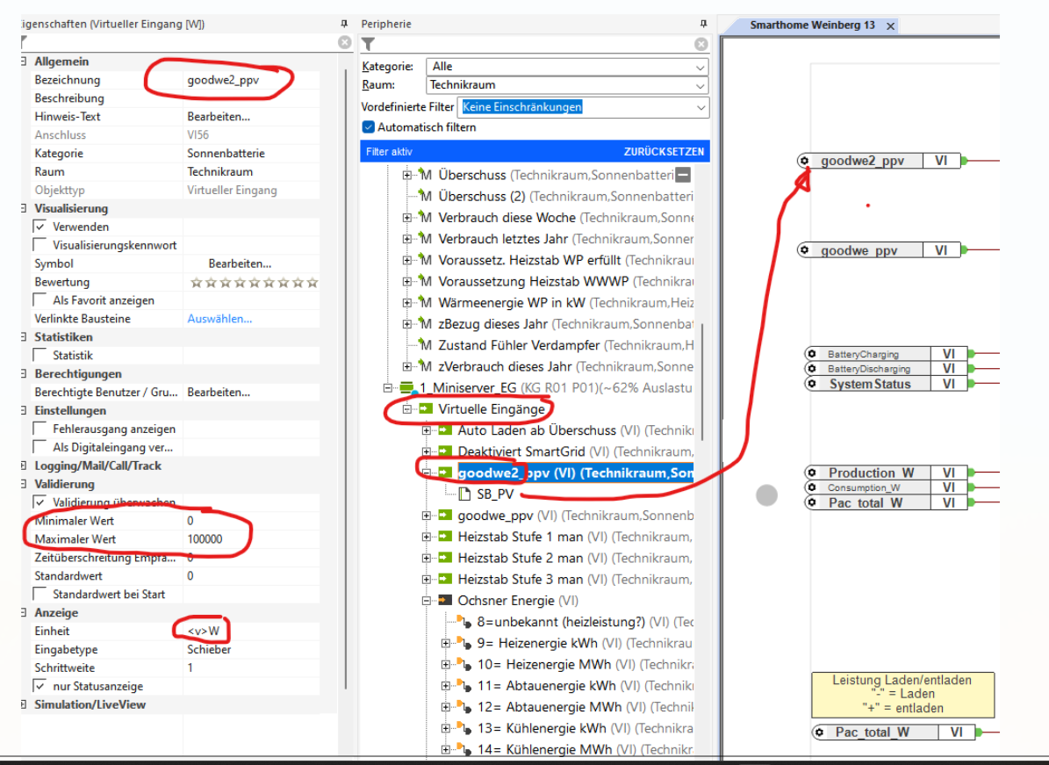Expand the goodwe_ppv tree node
This screenshot has width=1049, height=765.
(426, 516)
